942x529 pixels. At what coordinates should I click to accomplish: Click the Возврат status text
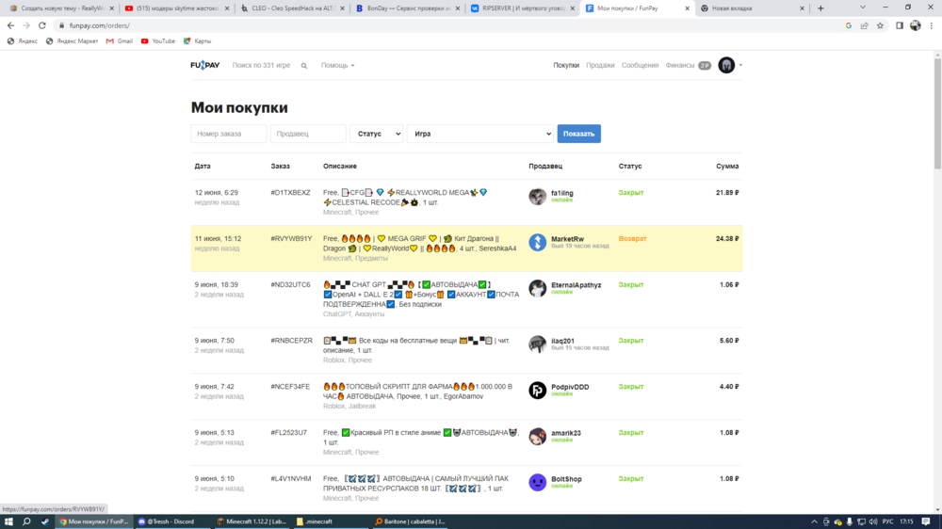click(x=633, y=239)
